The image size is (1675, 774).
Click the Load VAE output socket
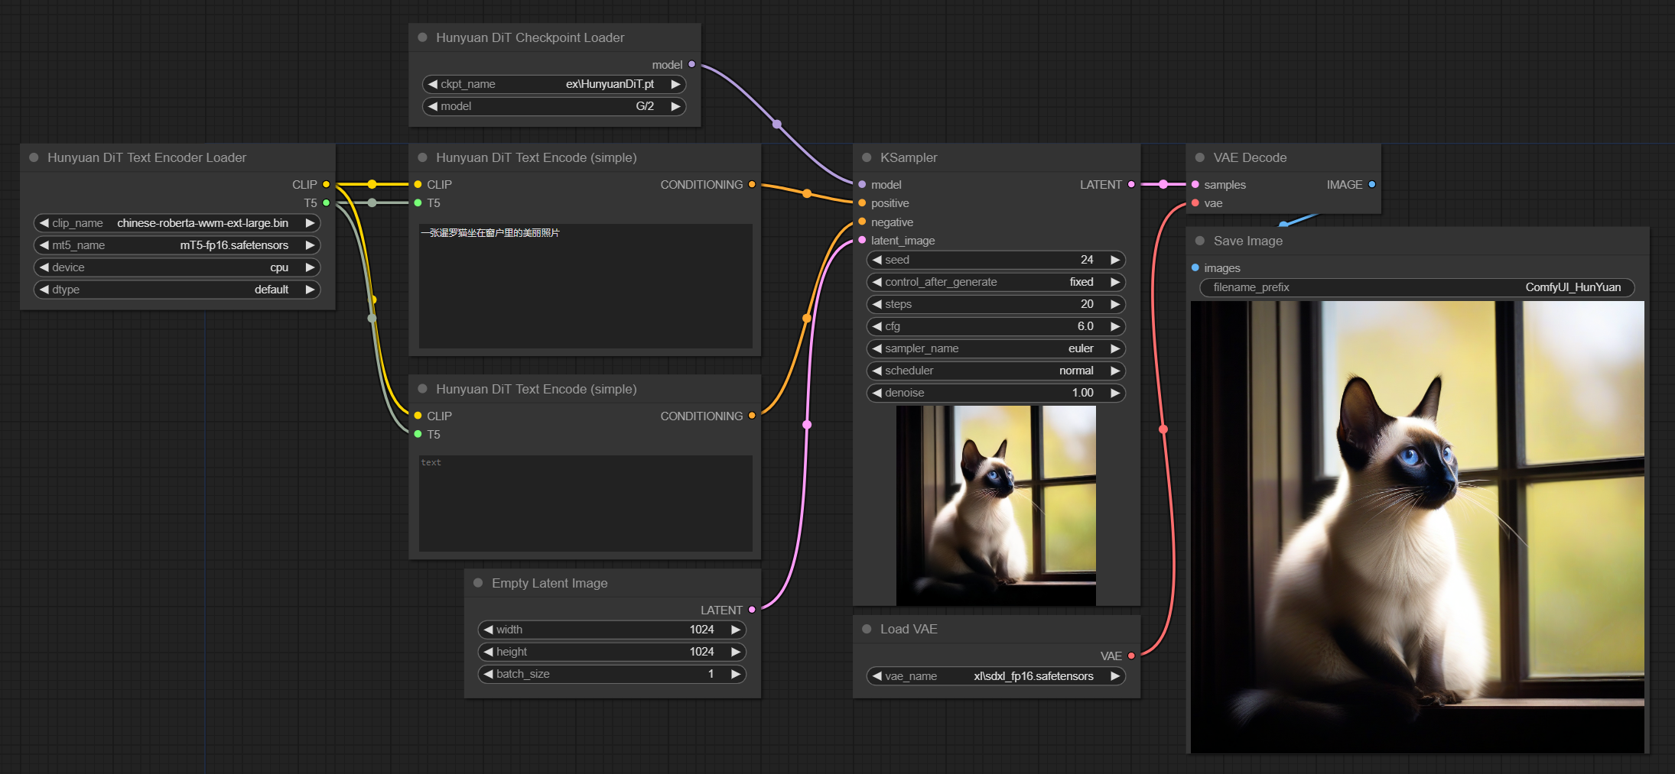click(x=1131, y=656)
